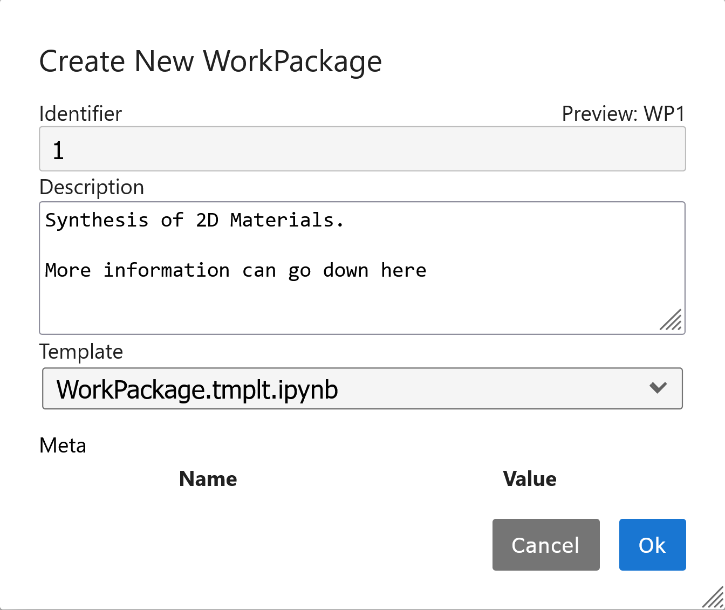
Task: Click the Template field label
Action: coord(81,352)
